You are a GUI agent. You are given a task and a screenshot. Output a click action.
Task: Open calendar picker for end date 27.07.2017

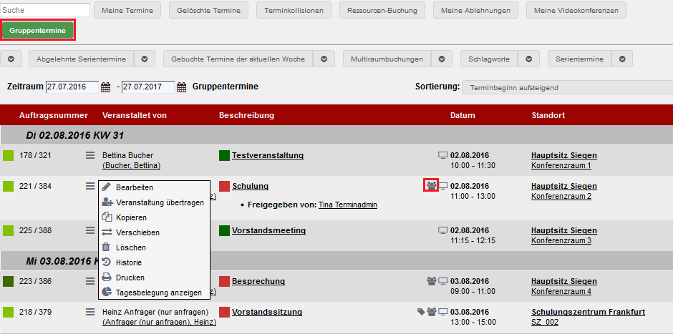pos(182,87)
